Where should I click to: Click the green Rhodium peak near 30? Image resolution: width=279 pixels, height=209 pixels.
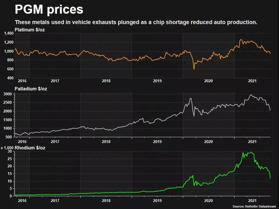(x=251, y=152)
